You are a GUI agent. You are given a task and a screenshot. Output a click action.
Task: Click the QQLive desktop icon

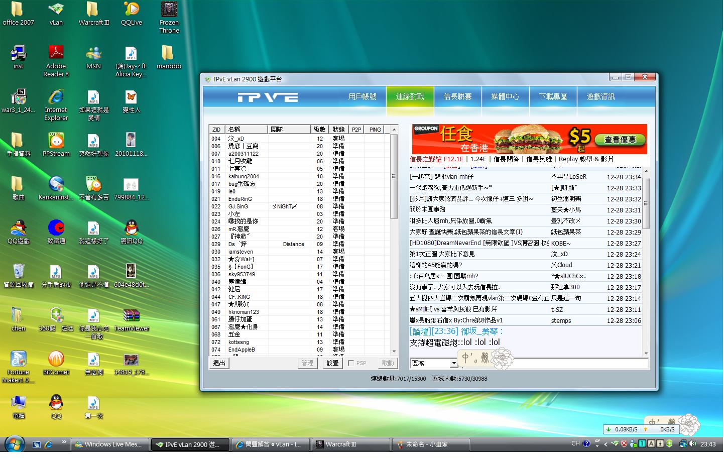click(131, 10)
